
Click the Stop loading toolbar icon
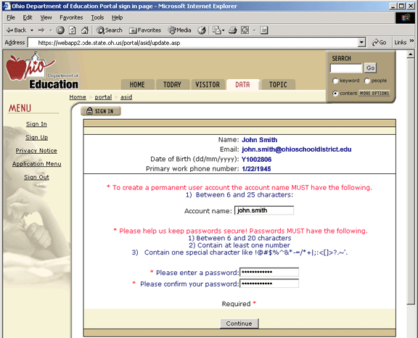60,30
